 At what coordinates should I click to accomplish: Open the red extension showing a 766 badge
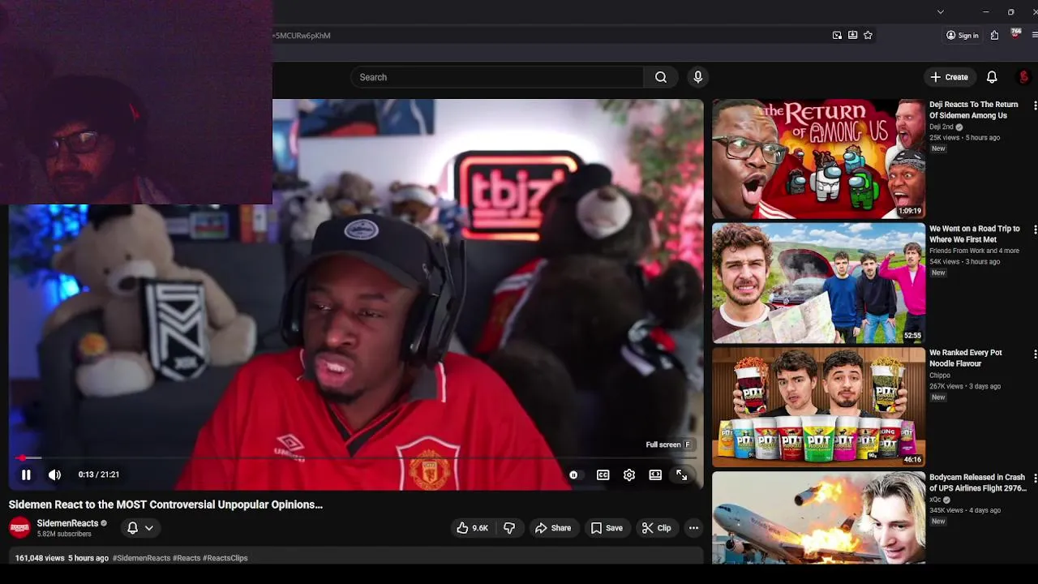pyautogui.click(x=1015, y=34)
